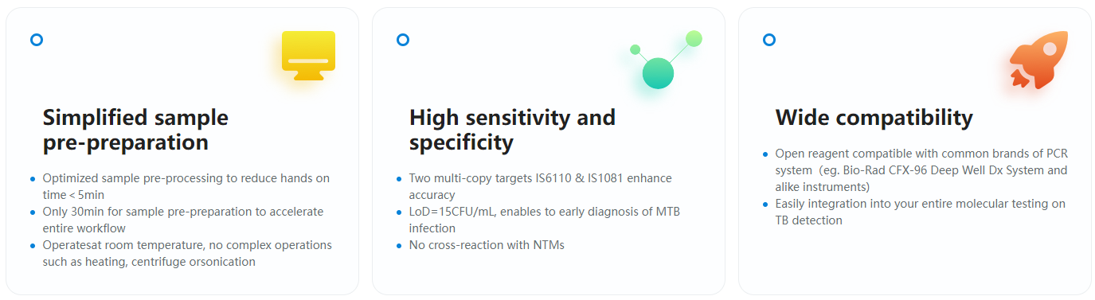The height and width of the screenshot is (300, 1095).
Task: Click the 'Operatesat room temperature' bullet text
Action: coord(187,253)
